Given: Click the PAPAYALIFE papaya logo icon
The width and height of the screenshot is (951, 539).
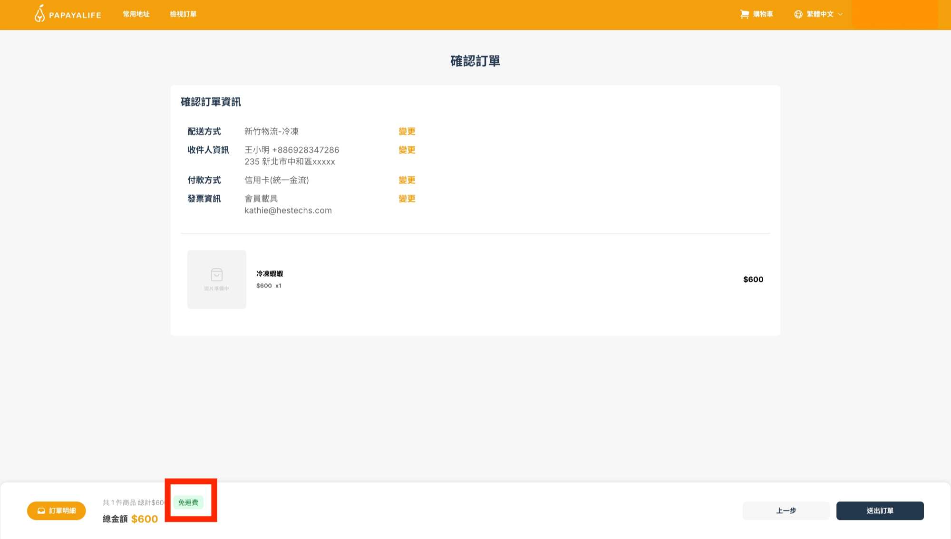Looking at the screenshot, I should [39, 14].
